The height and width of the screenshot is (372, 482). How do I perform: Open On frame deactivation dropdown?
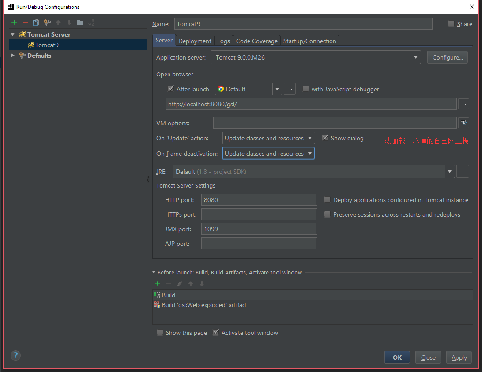click(x=310, y=154)
